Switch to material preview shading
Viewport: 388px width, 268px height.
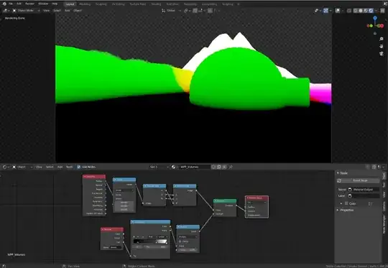click(366, 10)
